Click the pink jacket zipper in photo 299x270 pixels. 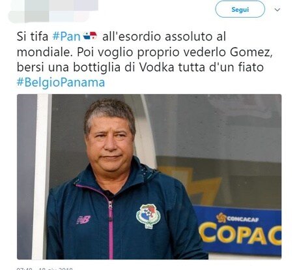coord(111,230)
